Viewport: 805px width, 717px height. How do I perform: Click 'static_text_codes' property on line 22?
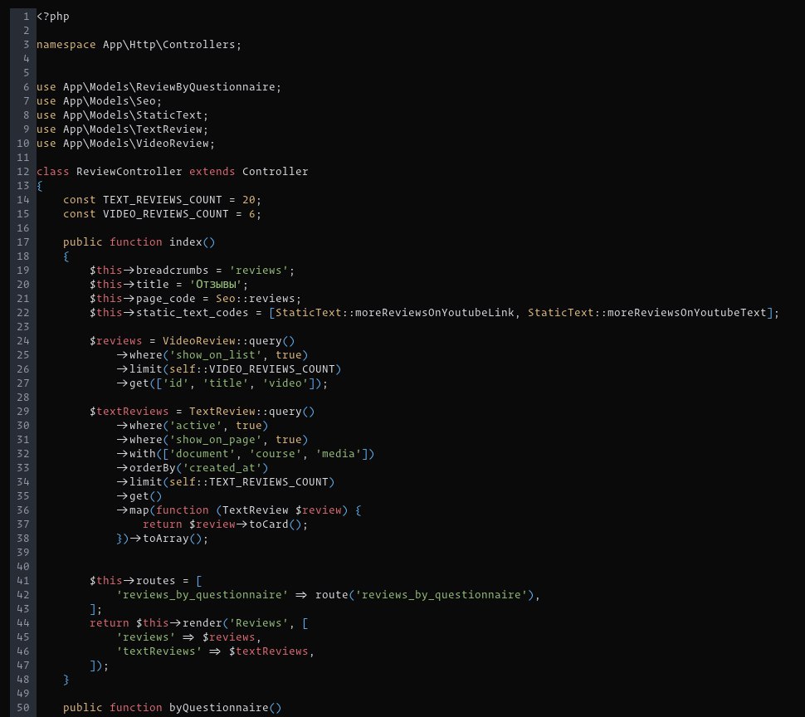192,313
